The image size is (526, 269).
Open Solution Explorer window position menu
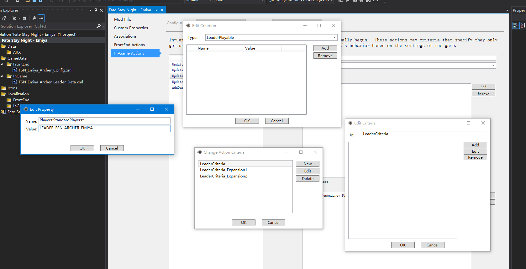[x=90, y=10]
